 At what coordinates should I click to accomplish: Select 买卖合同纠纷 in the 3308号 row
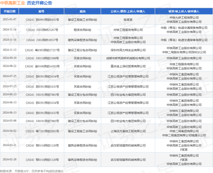point(82,58)
